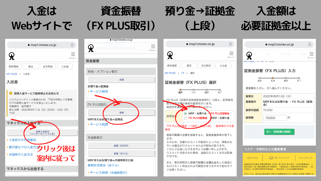Open 入金指示の内容確認 link
This screenshot has width=321, height=181.
22,140
